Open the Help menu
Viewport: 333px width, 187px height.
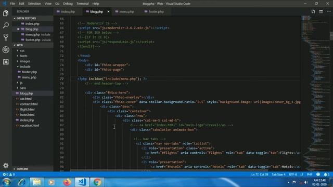point(96,4)
